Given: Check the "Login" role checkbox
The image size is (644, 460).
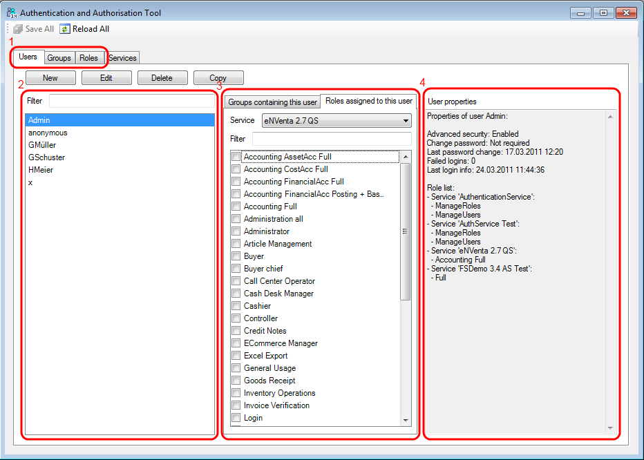Looking at the screenshot, I should 236,417.
